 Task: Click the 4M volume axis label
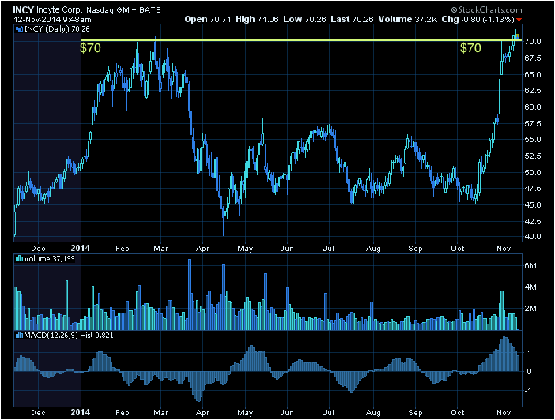point(530,287)
